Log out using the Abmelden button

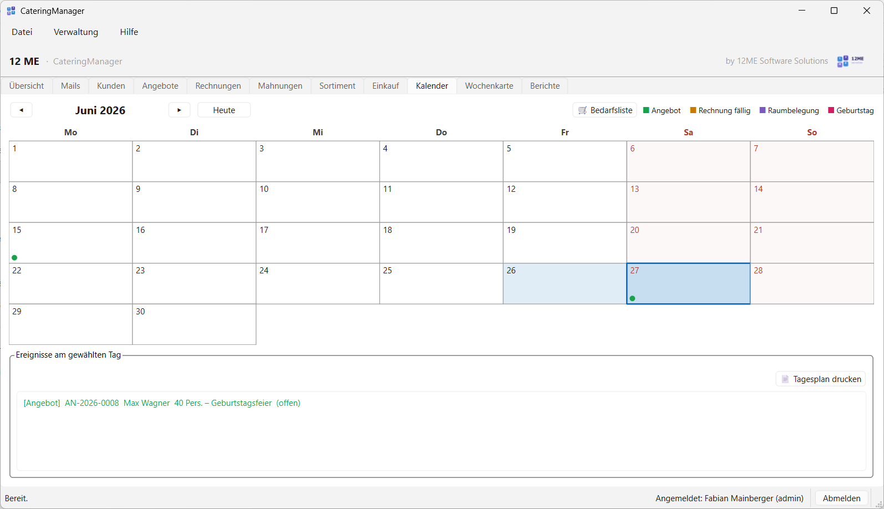point(842,498)
